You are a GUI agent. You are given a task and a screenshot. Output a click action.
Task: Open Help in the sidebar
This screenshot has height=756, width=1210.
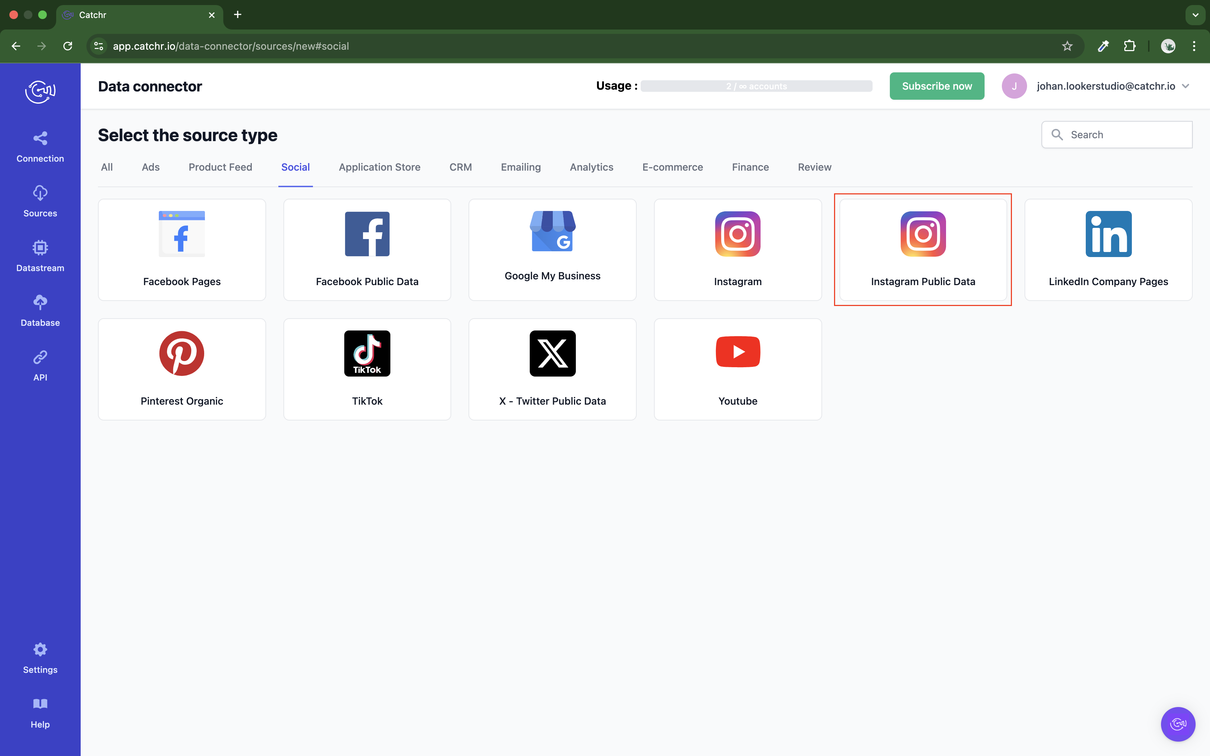(x=40, y=713)
